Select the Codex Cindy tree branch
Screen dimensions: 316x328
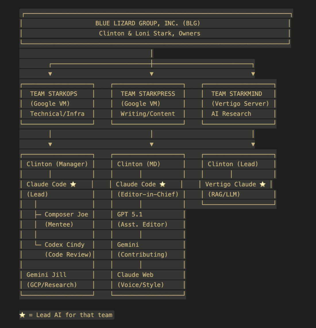[64, 245]
